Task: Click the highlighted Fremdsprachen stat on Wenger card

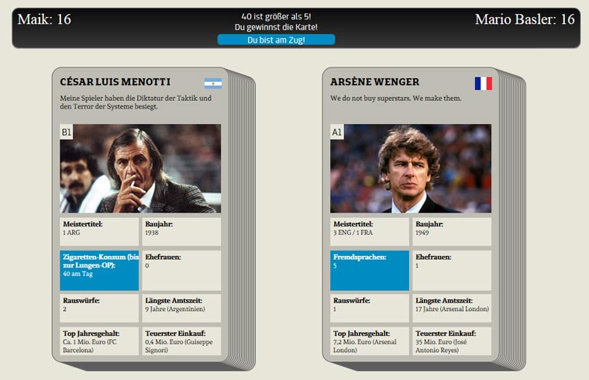Action: point(370,270)
